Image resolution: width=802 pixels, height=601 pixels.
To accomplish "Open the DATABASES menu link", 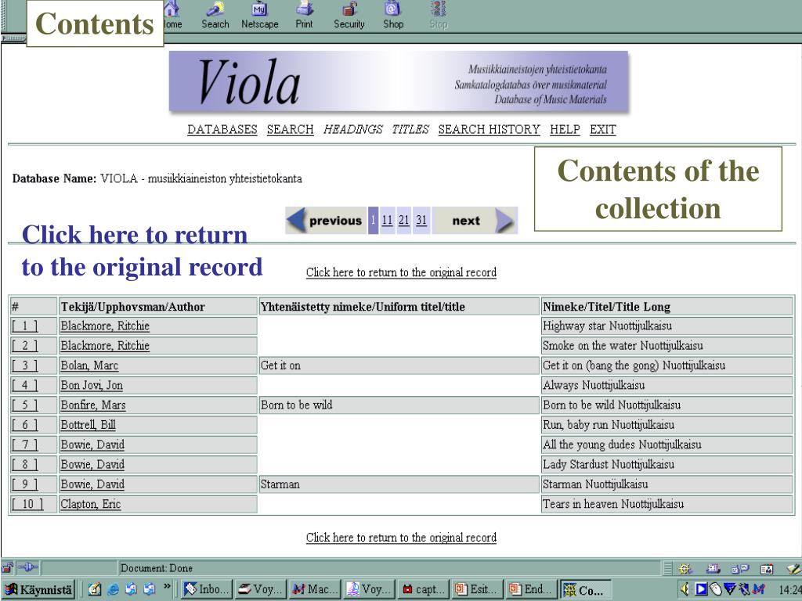I will point(222,129).
